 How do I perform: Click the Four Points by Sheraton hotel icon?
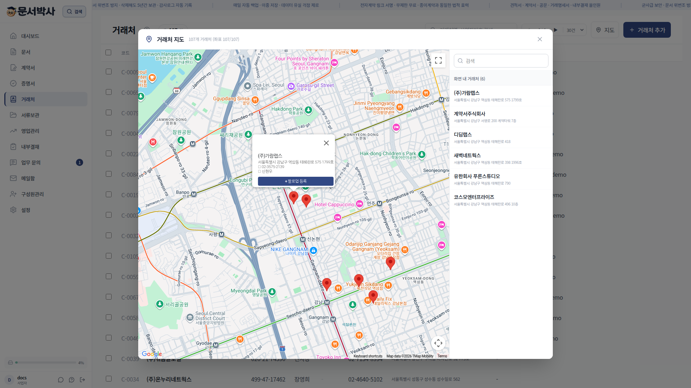click(x=334, y=63)
